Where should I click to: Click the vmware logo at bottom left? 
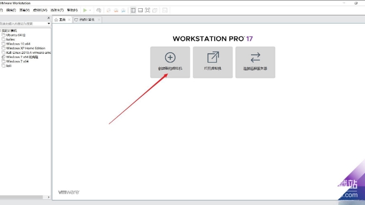click(x=69, y=192)
